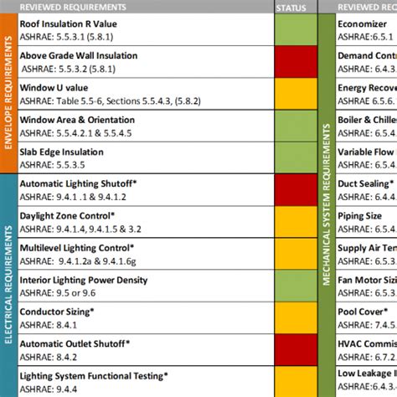This screenshot has width=397, height=397.
Task: Select the 'HVAC Commis' requirement title
Action: point(367,344)
